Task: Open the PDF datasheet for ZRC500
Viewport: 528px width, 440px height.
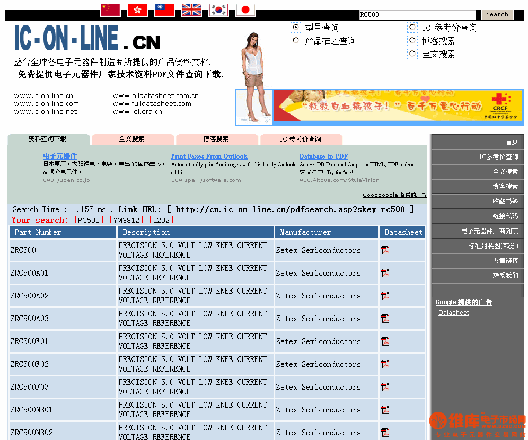Action: (385, 250)
